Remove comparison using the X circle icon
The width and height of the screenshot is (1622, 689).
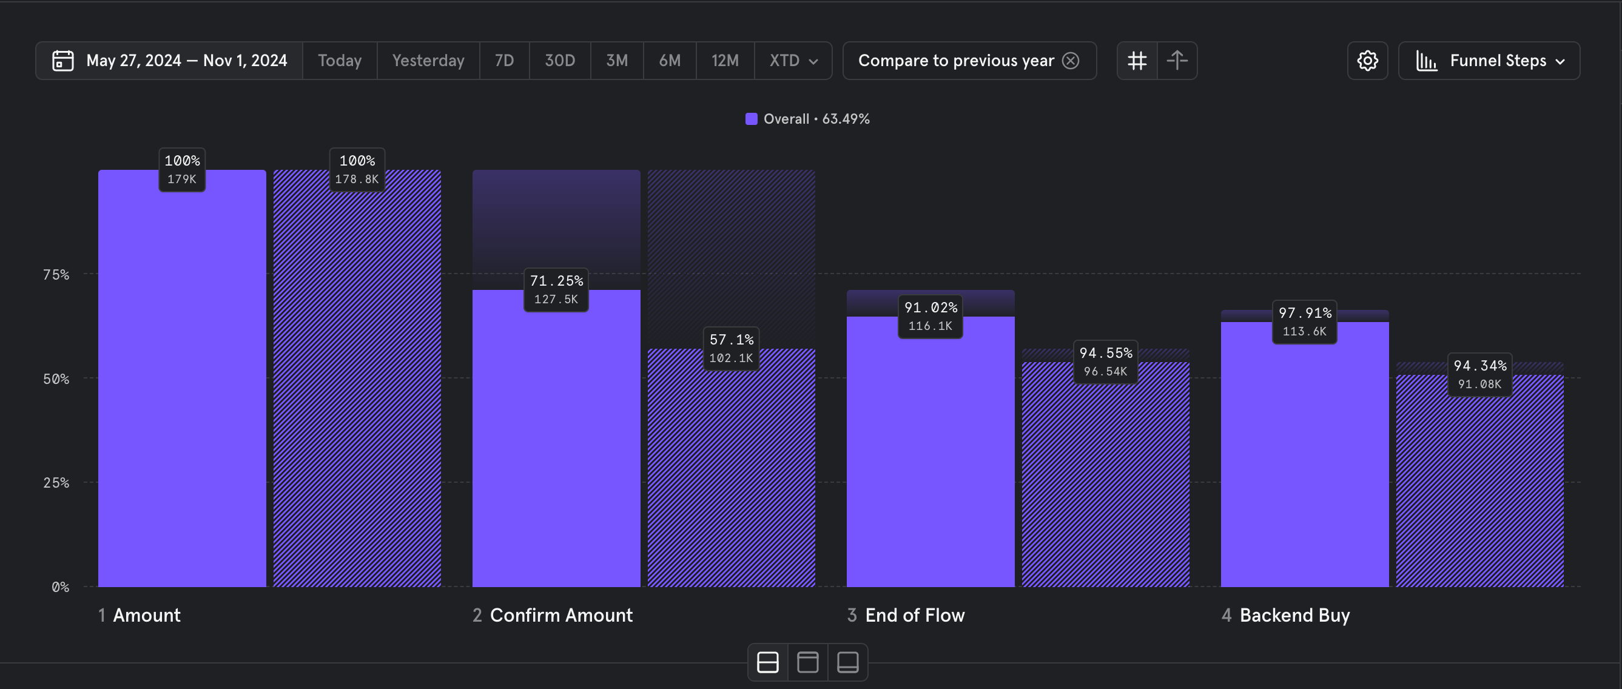(1071, 61)
